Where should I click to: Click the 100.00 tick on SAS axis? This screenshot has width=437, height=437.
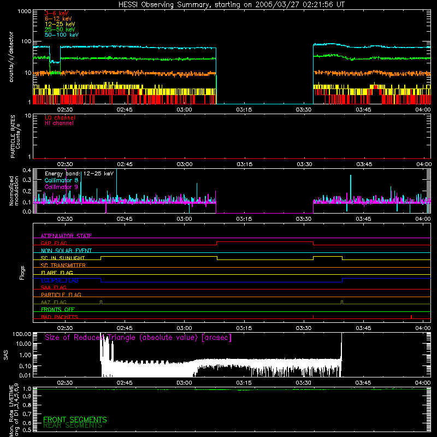(x=22, y=334)
